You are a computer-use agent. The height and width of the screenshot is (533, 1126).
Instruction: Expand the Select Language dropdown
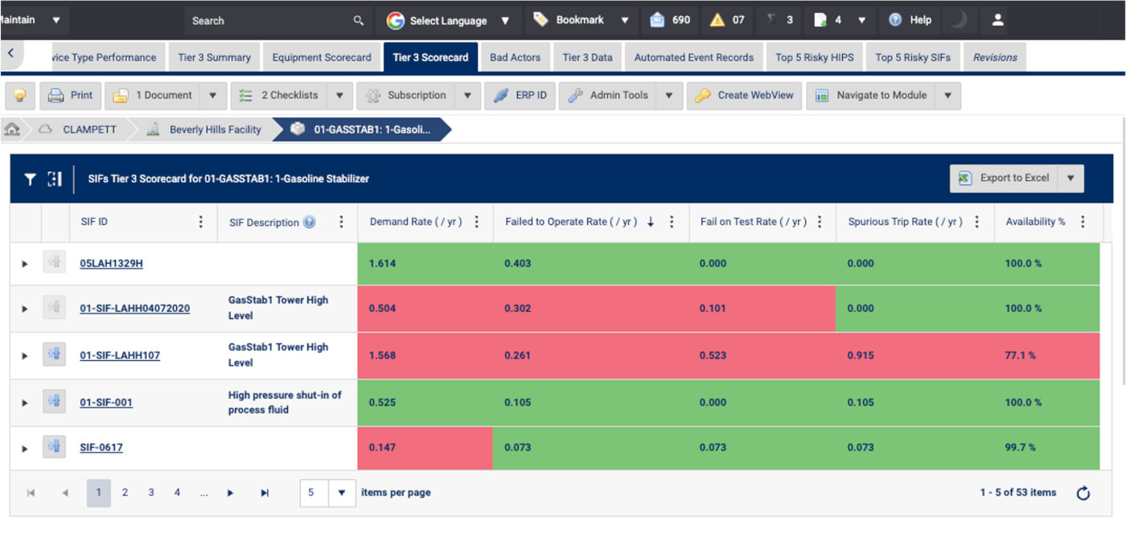tap(505, 21)
